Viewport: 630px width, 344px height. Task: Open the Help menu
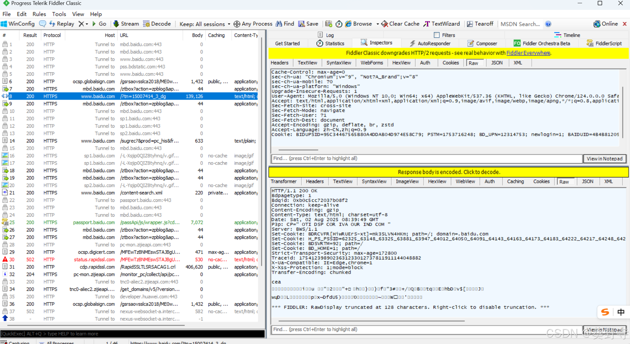(96, 14)
